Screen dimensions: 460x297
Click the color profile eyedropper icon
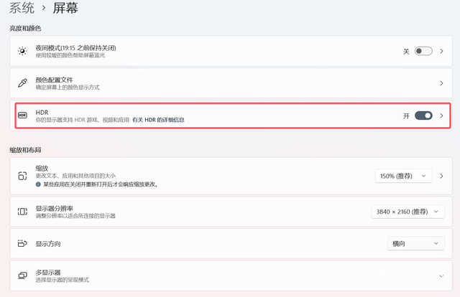coord(22,83)
